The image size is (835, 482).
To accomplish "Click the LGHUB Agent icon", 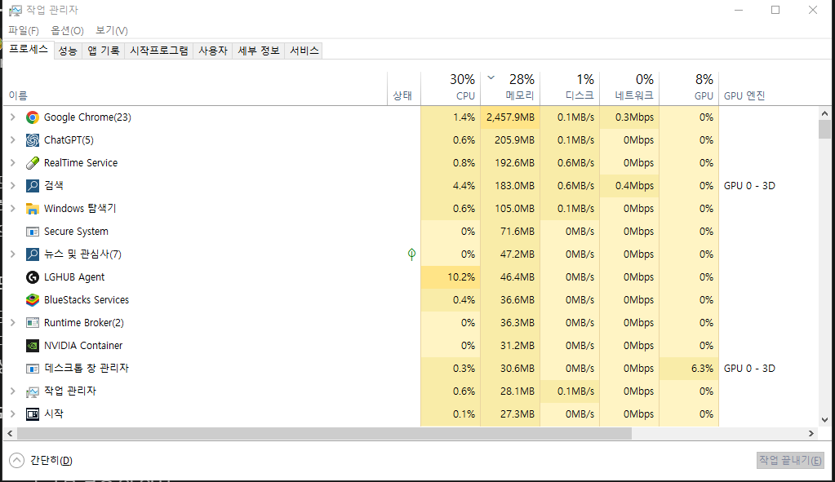I will pos(33,276).
